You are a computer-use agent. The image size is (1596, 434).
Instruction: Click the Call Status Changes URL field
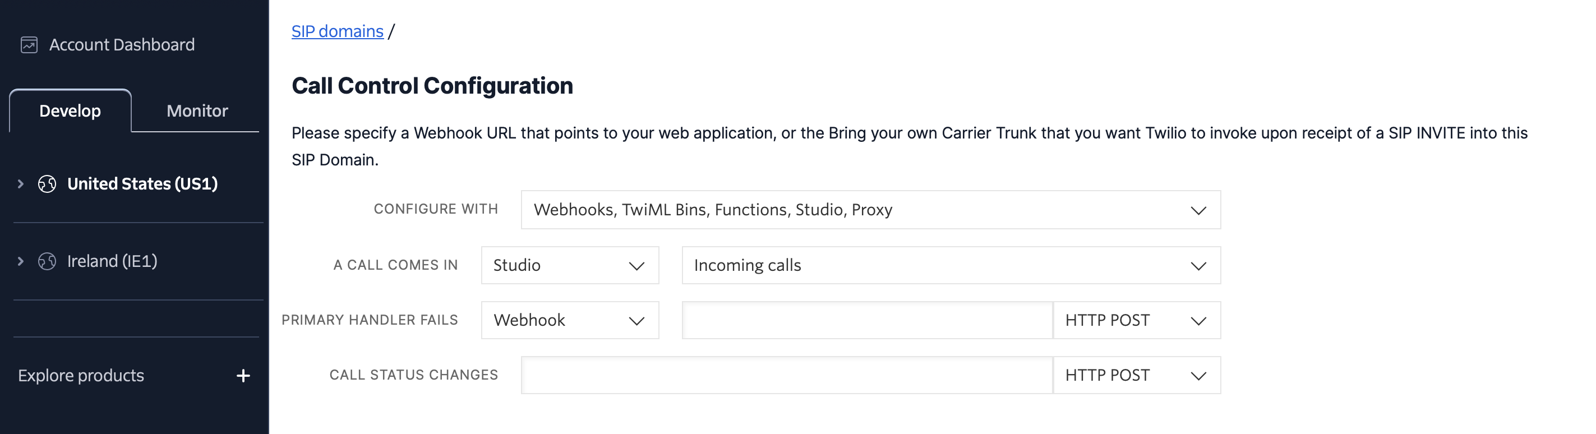pyautogui.click(x=786, y=375)
